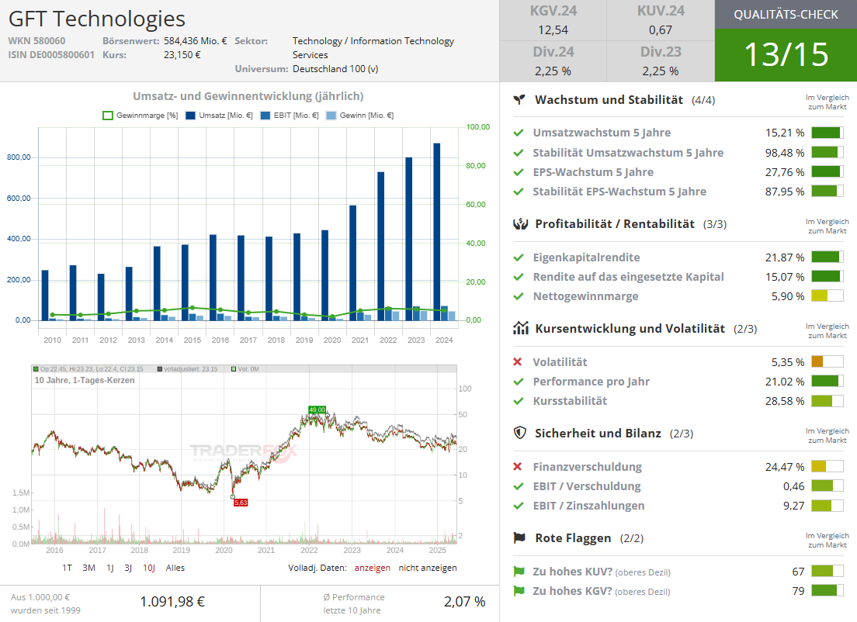Click the 5,63 low price marker

click(x=241, y=503)
